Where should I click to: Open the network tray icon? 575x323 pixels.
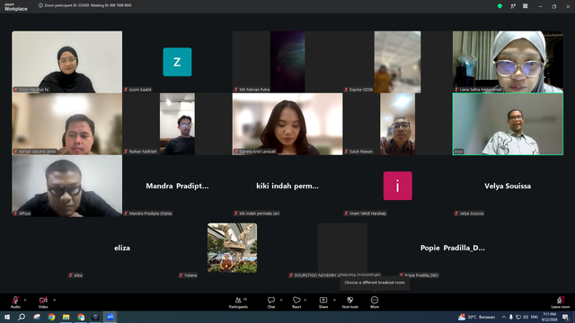coord(518,317)
